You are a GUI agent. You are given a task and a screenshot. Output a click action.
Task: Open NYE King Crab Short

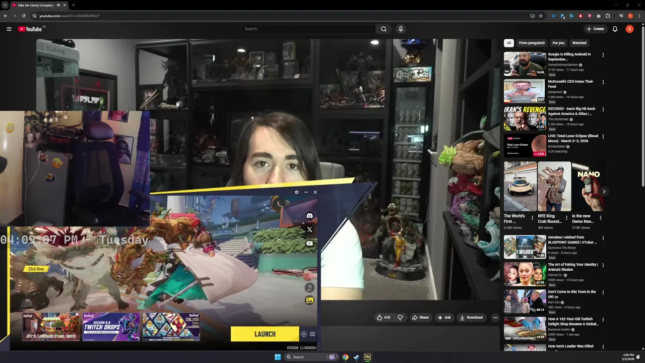(554, 186)
